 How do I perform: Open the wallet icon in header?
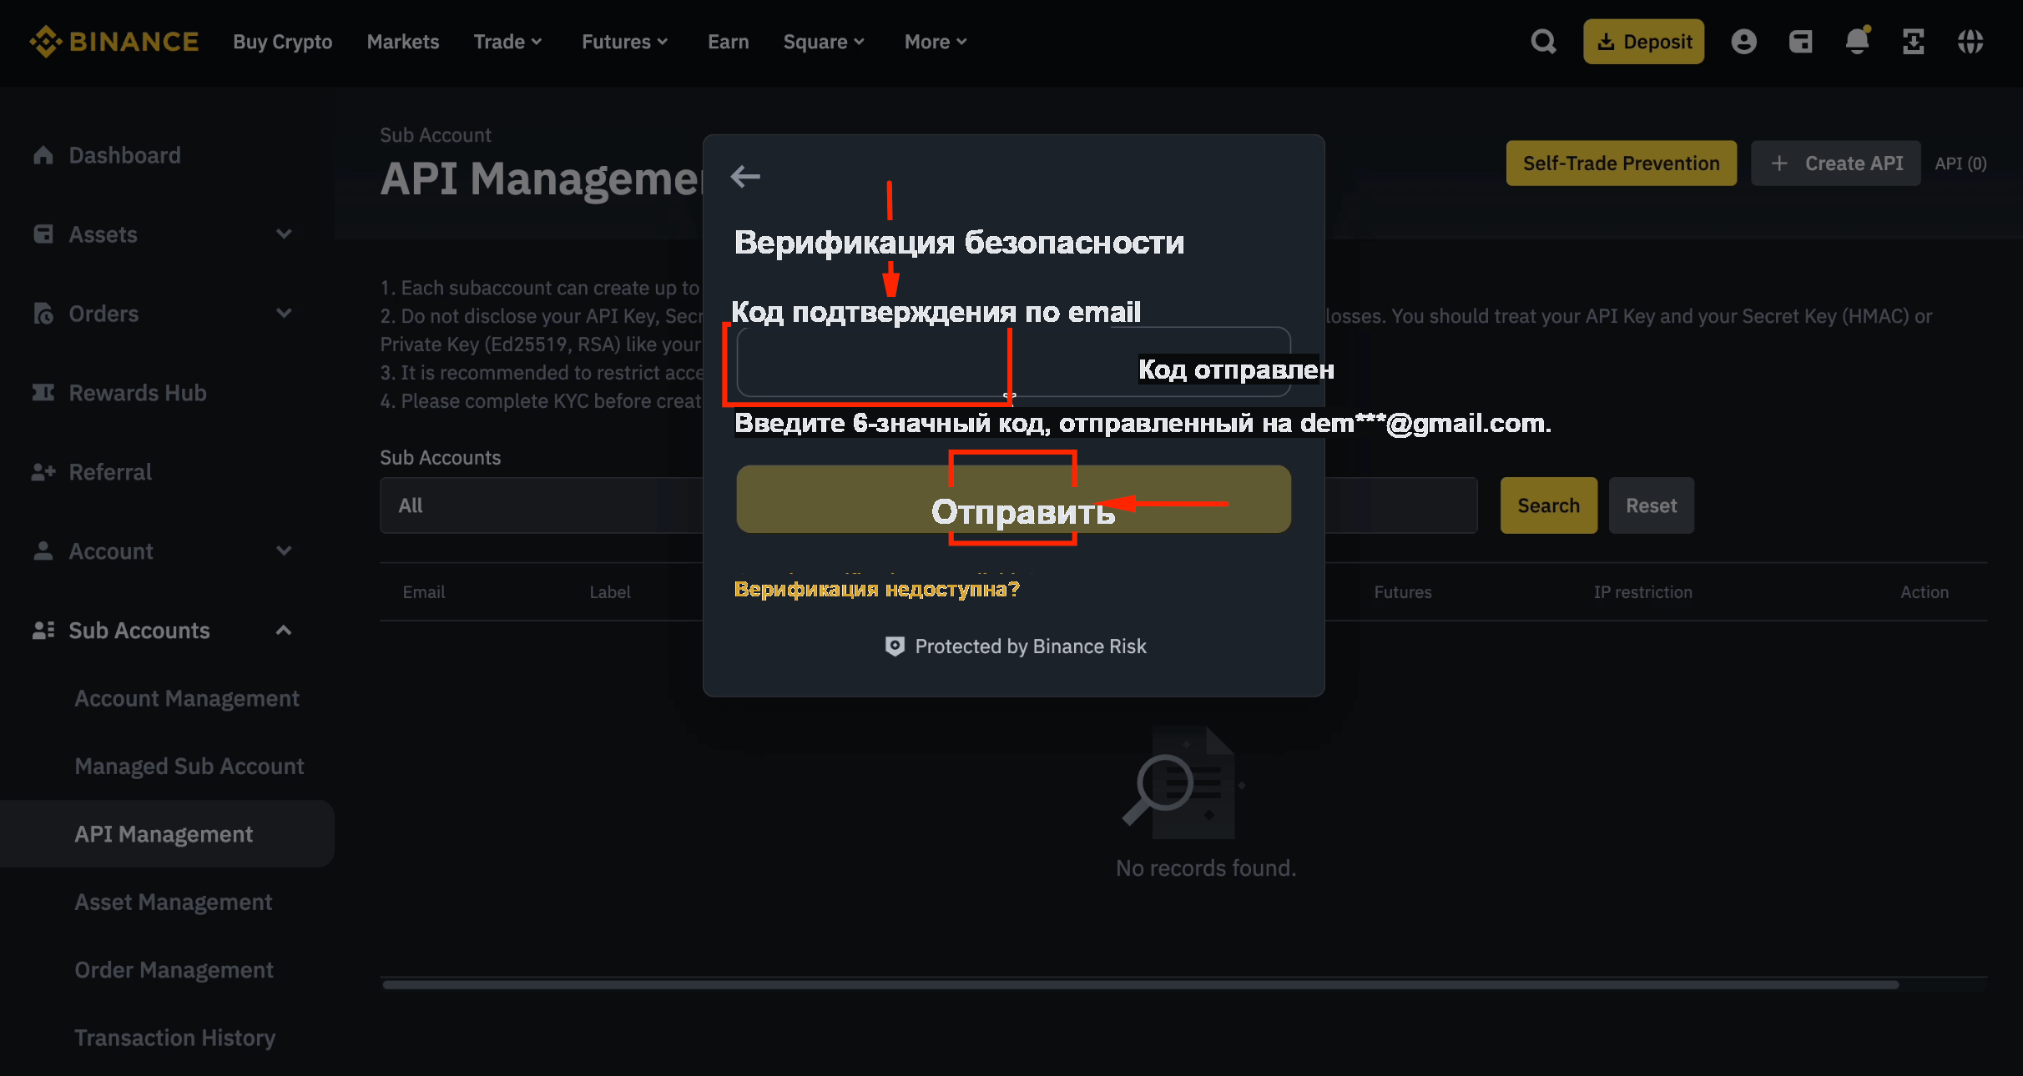click(x=1800, y=42)
